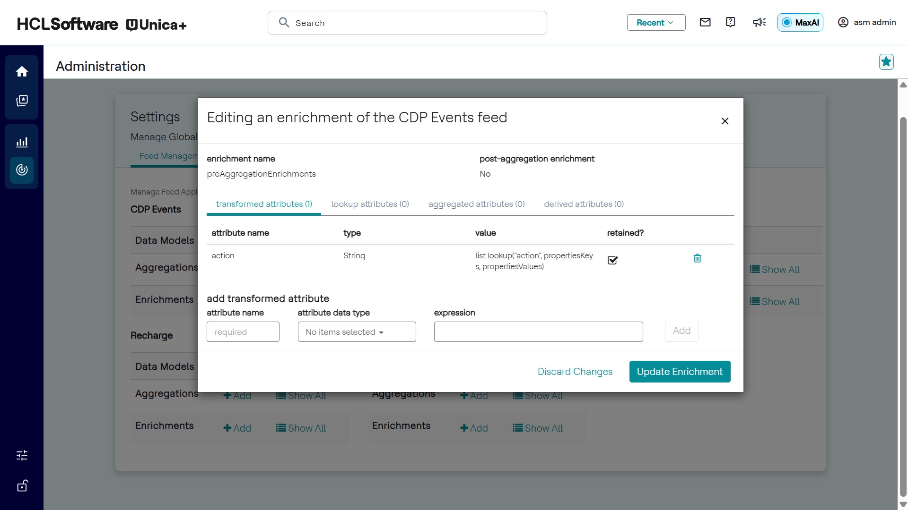Open the sidebar settings sliders icon
This screenshot has width=908, height=510.
[22, 455]
